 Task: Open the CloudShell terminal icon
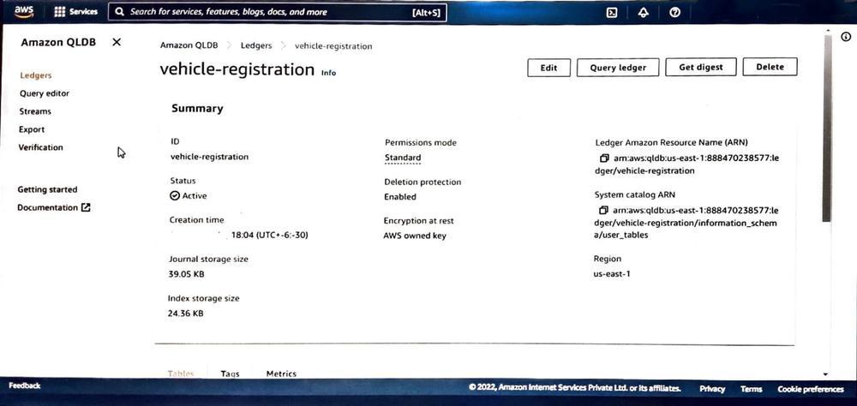pos(612,13)
